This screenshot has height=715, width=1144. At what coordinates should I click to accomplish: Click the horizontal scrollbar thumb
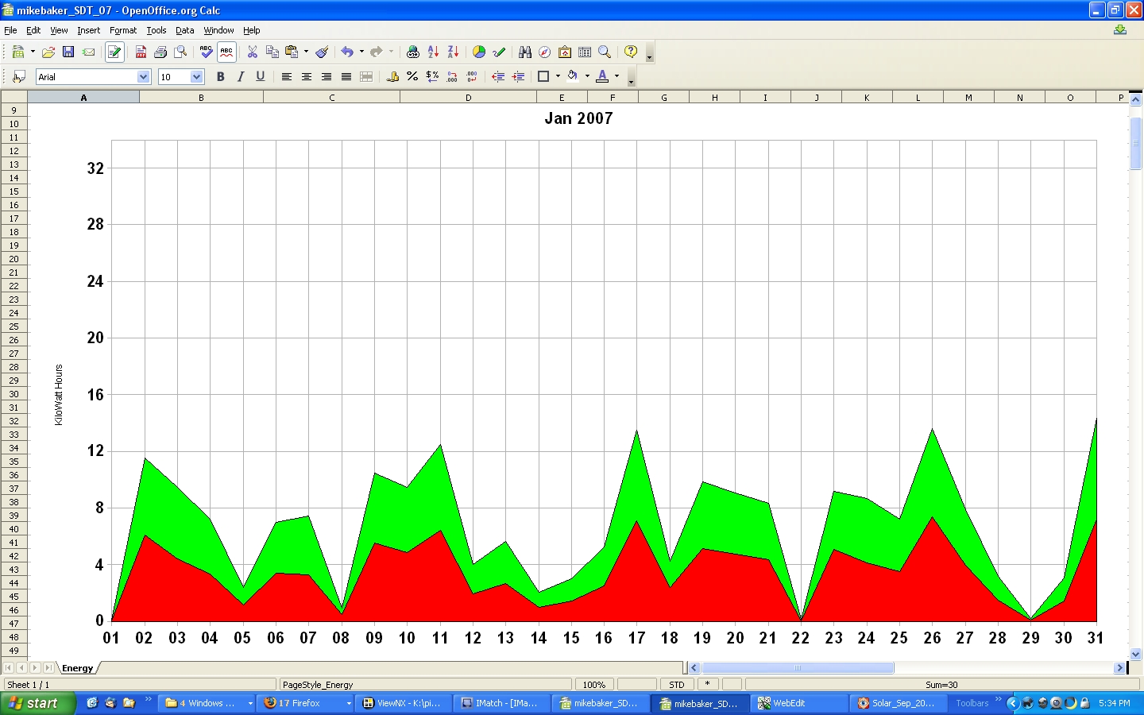[798, 668]
